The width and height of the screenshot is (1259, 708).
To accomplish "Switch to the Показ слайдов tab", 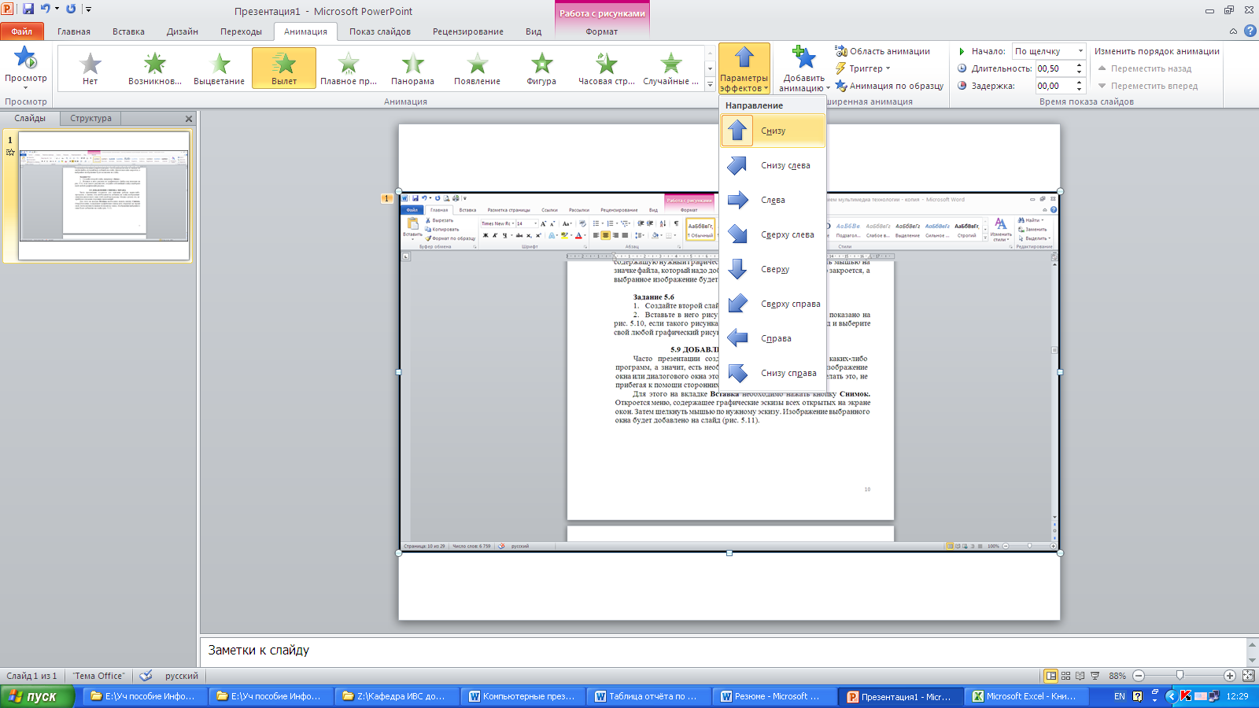I will 380,31.
